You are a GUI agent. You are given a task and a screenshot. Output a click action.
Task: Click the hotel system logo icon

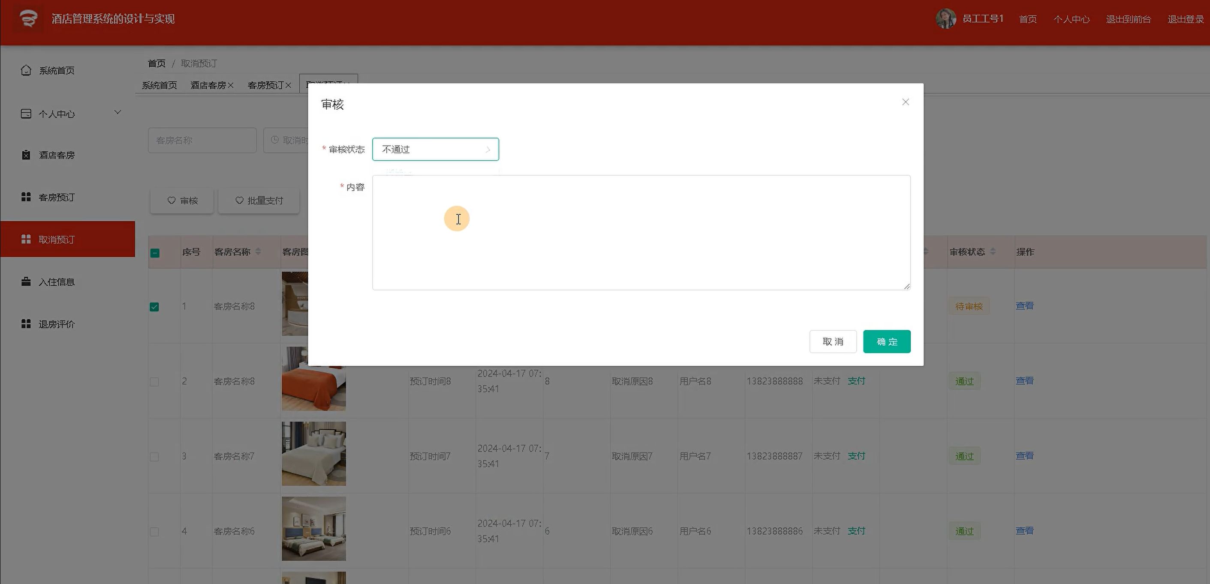click(x=28, y=19)
